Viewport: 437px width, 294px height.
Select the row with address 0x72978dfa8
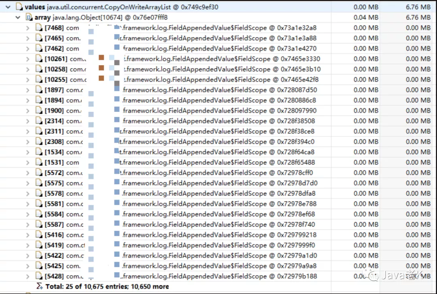[218, 194]
